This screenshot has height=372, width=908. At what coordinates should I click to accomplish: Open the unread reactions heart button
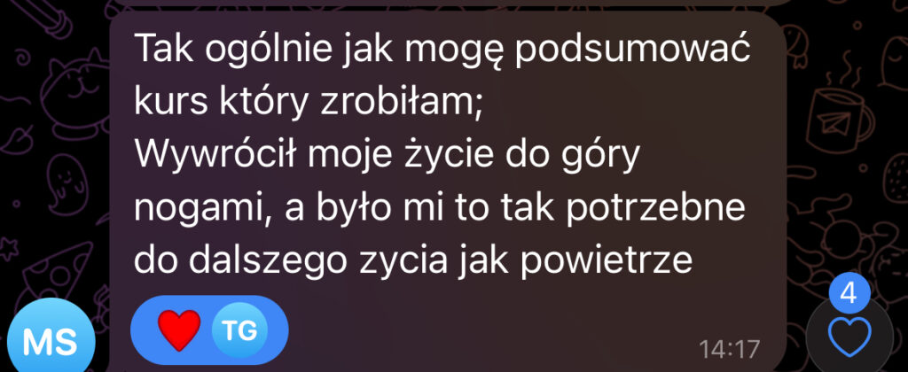pyautogui.click(x=849, y=337)
